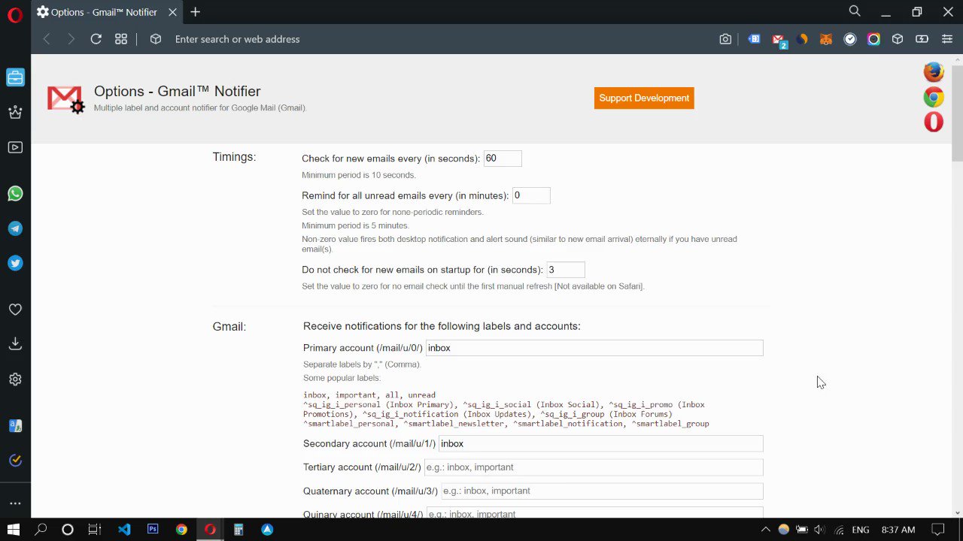Reload the current page
This screenshot has height=541, width=963.
click(96, 39)
